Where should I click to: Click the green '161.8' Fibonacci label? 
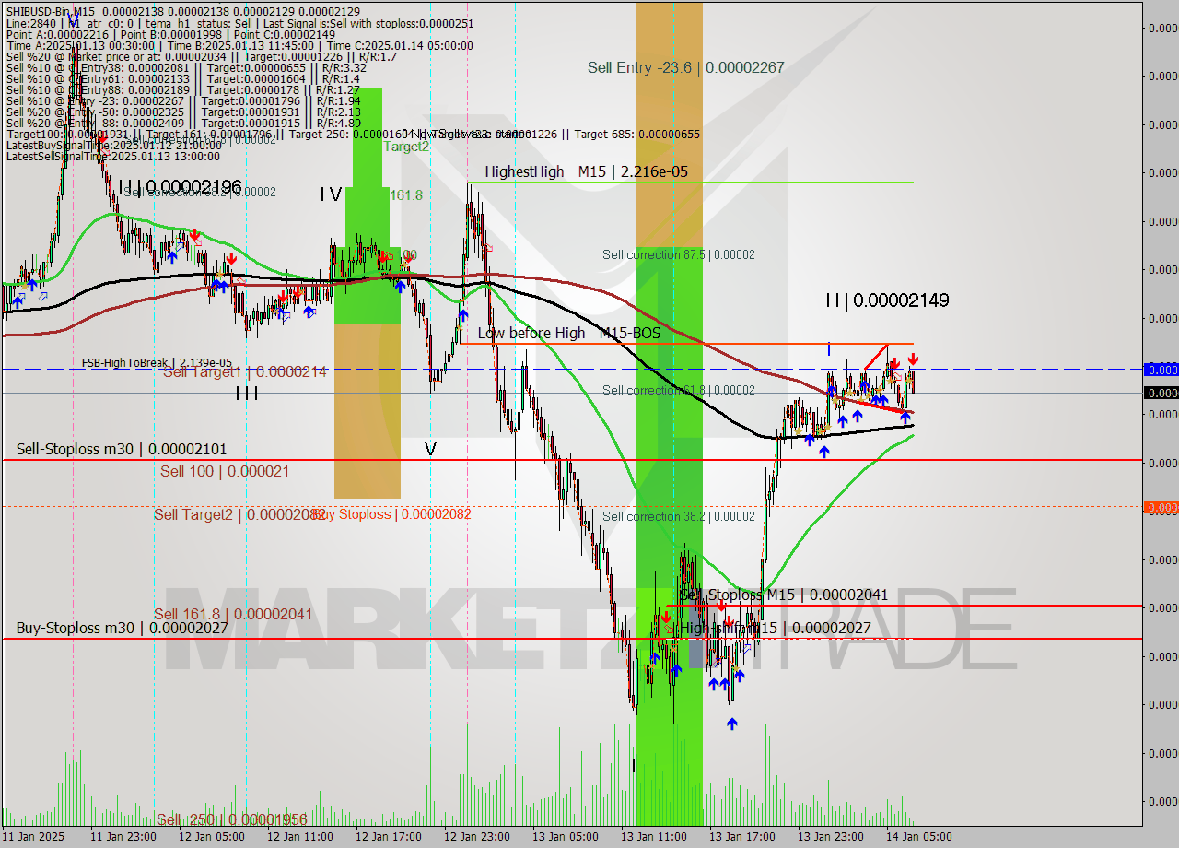tap(406, 195)
